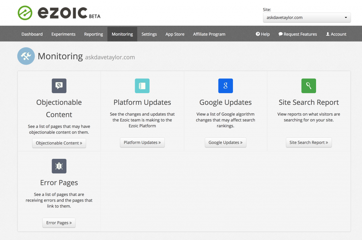Click the Site Search Report » button
This screenshot has height=240, width=362.
point(309,143)
